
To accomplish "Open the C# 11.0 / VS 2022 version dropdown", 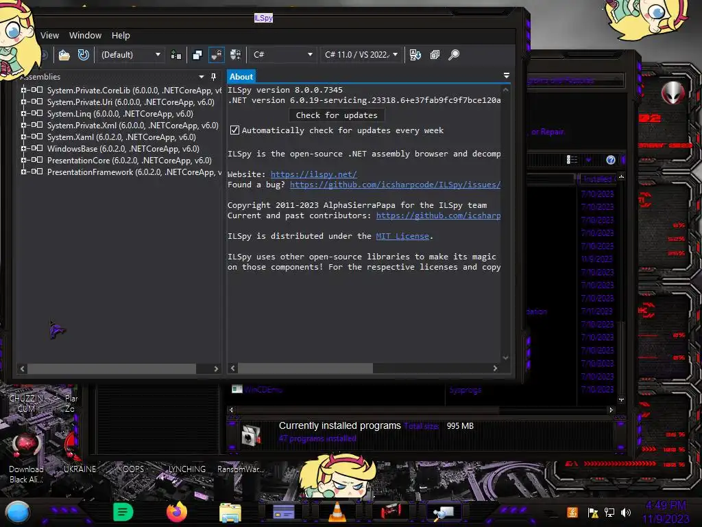I will [x=361, y=55].
